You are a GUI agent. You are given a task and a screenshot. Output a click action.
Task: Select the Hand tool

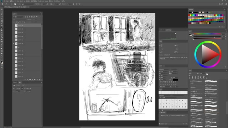point(2,53)
